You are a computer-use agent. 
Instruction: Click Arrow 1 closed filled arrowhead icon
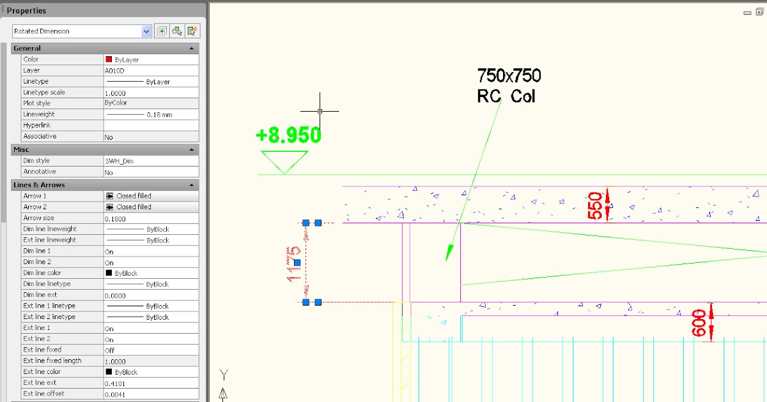(x=111, y=195)
